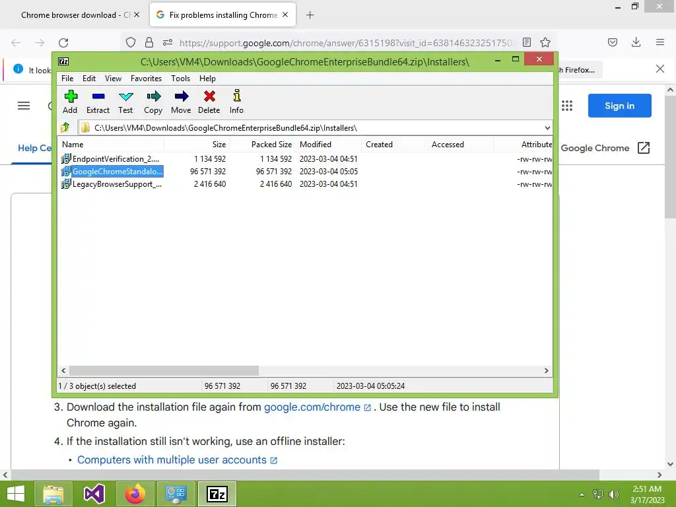Click the network icon in system tray
This screenshot has height=507, width=676.
[598, 494]
